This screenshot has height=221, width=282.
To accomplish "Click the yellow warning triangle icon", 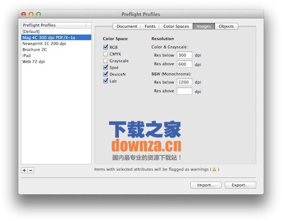I will 214,170.
